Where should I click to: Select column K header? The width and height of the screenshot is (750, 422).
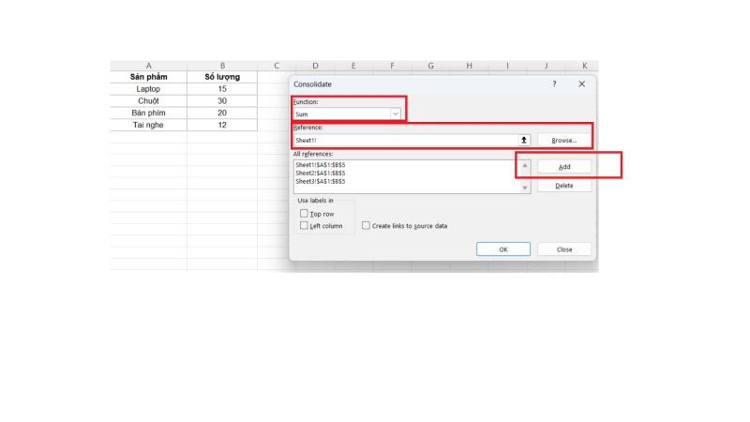coord(584,66)
